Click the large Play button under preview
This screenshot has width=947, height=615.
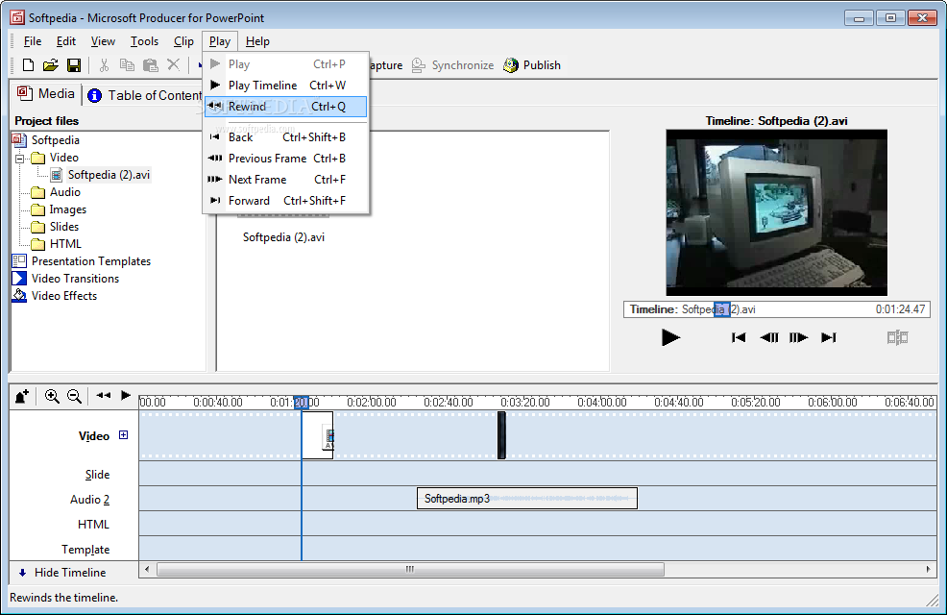coord(670,337)
